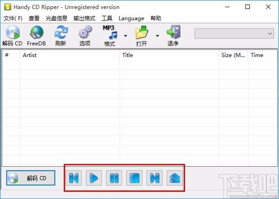Open the 查看 menu
The image size is (279, 199).
pyautogui.click(x=34, y=18)
